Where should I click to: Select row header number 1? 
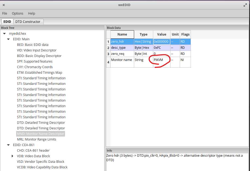108,42
